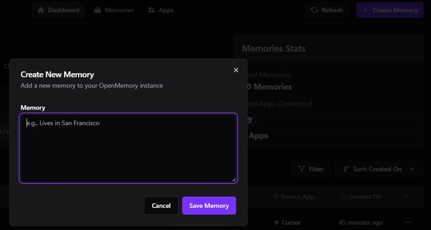Click the table header three-dot menu
Screen dimensions: 431x230
pyautogui.click(x=408, y=197)
